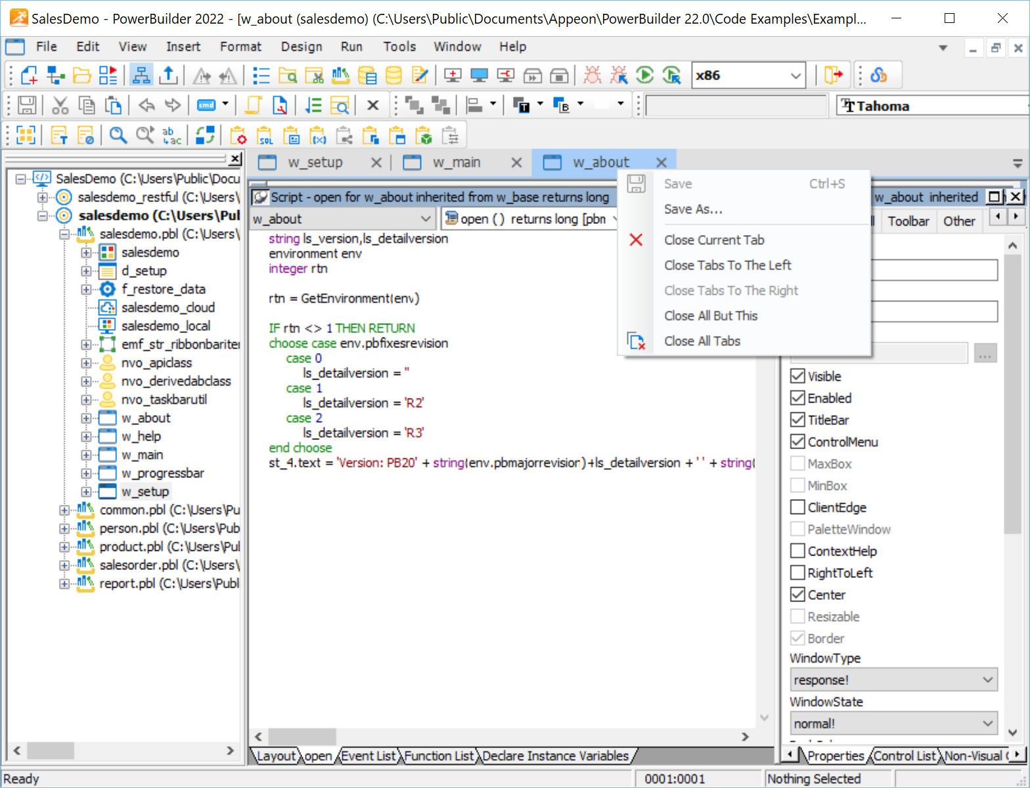This screenshot has width=1030, height=788.
Task: Click the Background Color picker icon
Action: pos(561,105)
